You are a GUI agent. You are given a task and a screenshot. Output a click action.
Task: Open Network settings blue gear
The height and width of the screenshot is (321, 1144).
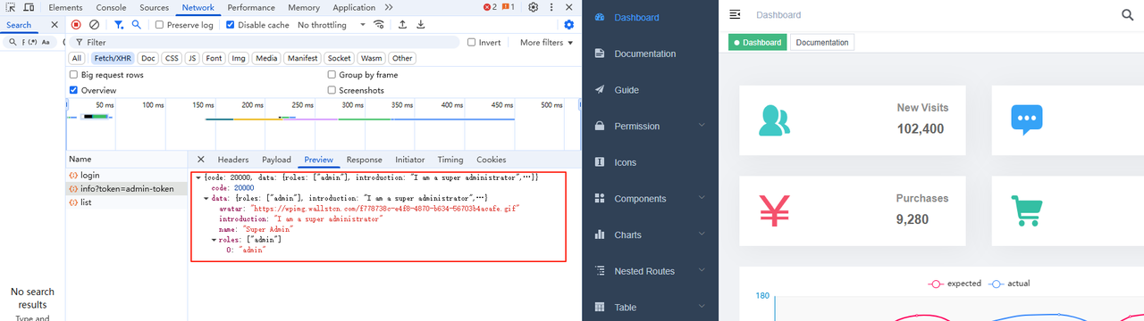[x=569, y=25]
